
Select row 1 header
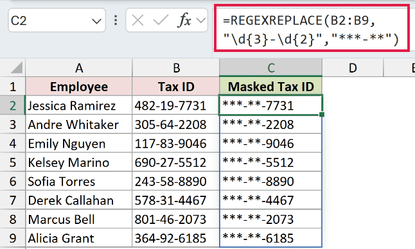(13, 87)
